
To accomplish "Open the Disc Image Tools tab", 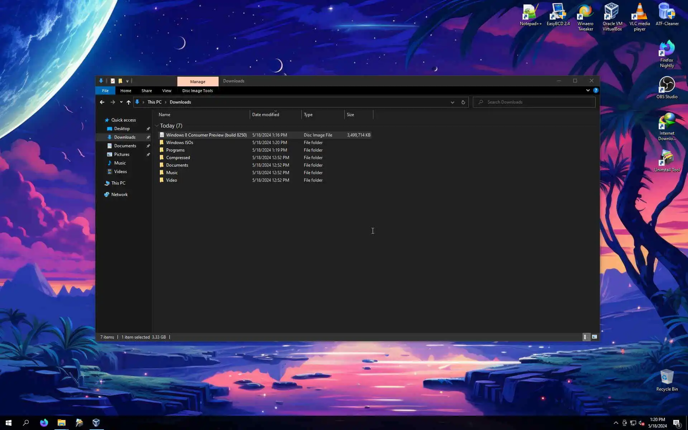I will pyautogui.click(x=197, y=91).
